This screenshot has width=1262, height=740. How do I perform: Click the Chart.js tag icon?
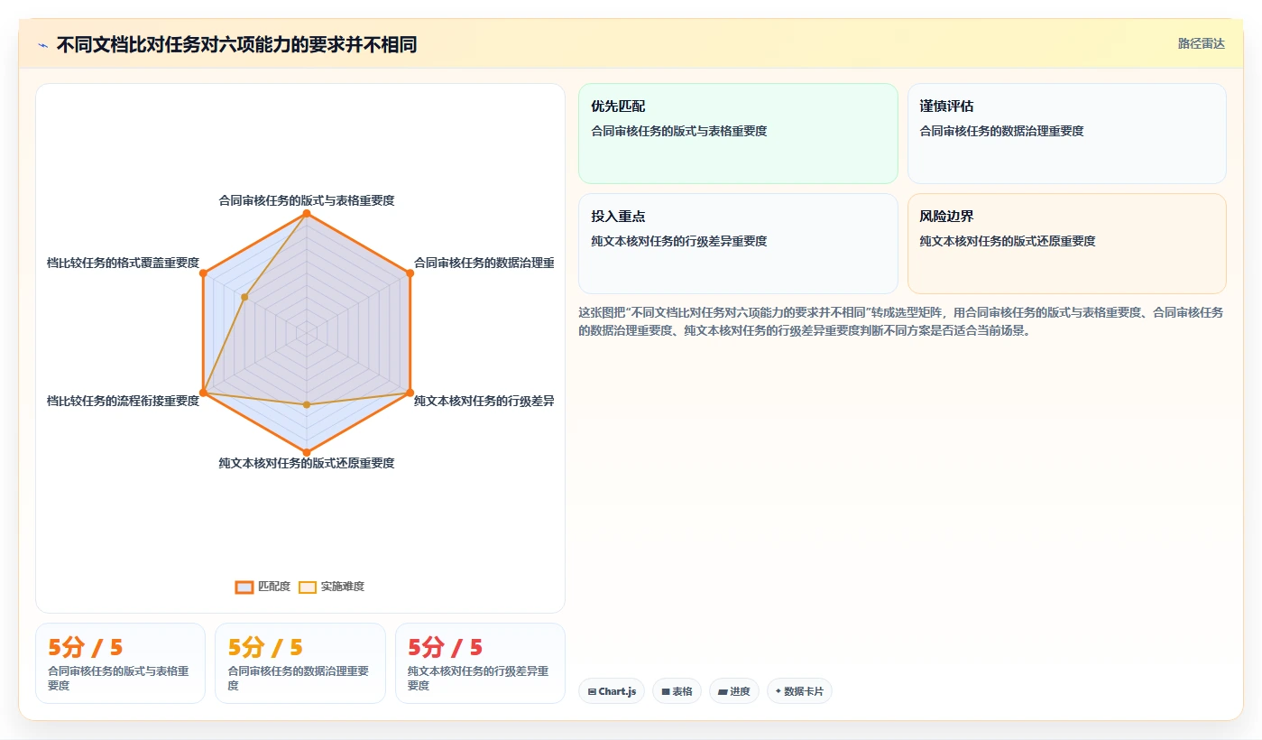coord(592,691)
